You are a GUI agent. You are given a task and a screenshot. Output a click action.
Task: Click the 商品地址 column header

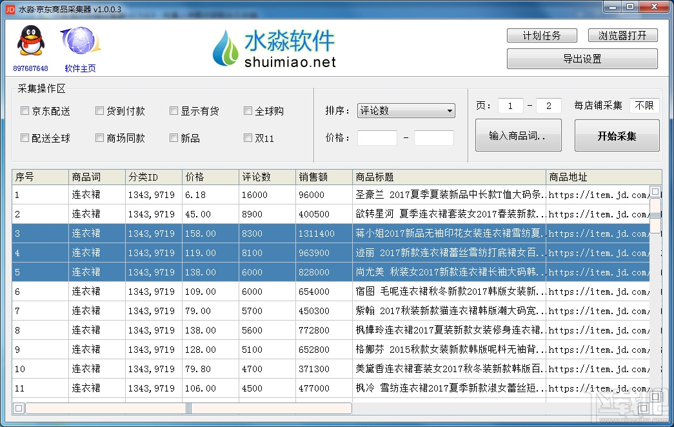[x=604, y=177]
